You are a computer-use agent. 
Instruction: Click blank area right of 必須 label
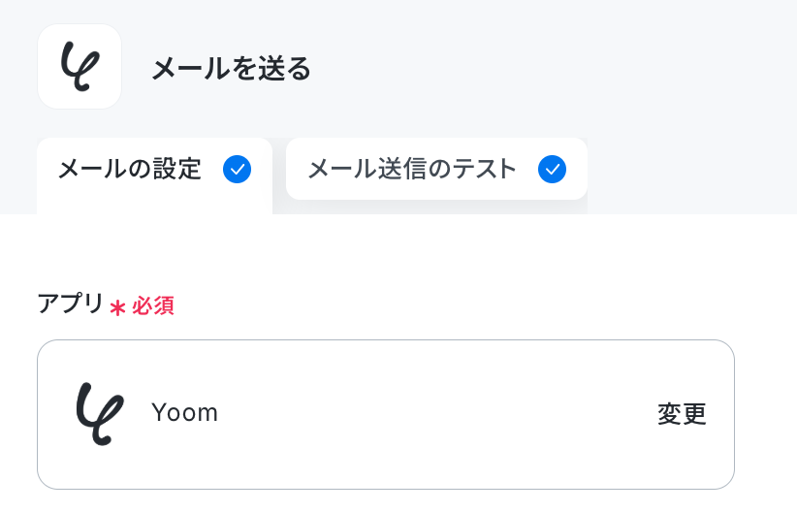pyautogui.click(x=458, y=306)
